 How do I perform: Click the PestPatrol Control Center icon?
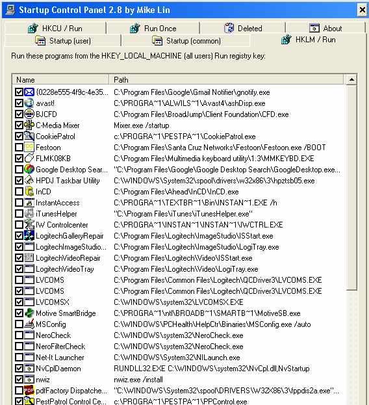click(x=29, y=401)
